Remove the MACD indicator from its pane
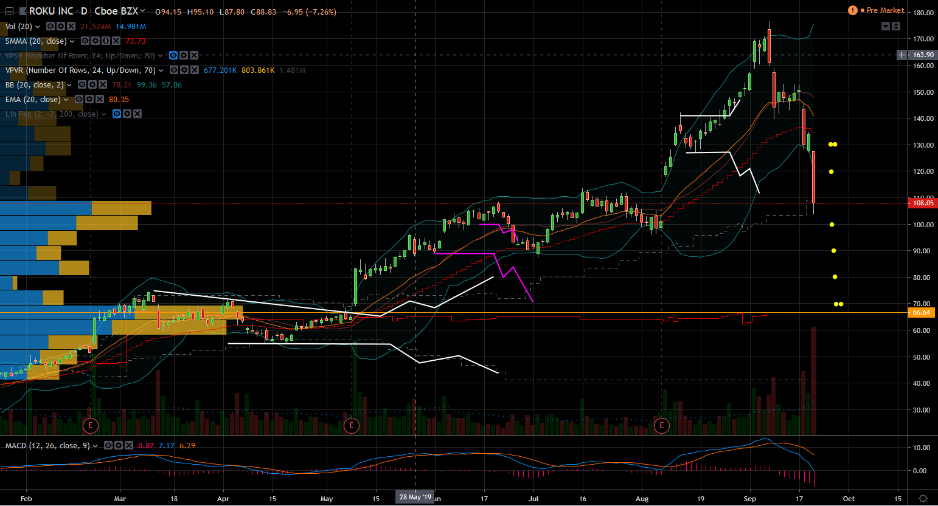 click(128, 446)
